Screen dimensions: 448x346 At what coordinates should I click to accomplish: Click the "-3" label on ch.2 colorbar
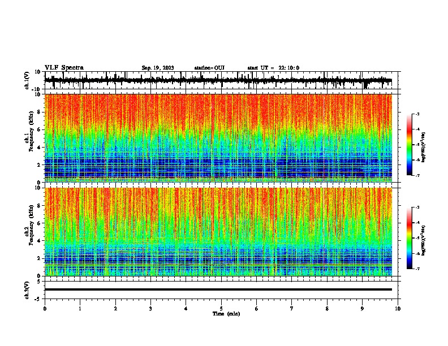(417, 207)
